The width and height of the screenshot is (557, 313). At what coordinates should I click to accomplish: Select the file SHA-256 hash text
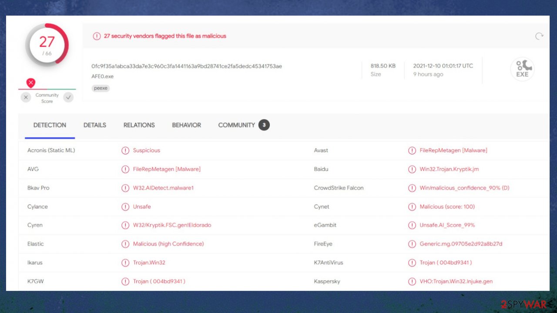(187, 66)
